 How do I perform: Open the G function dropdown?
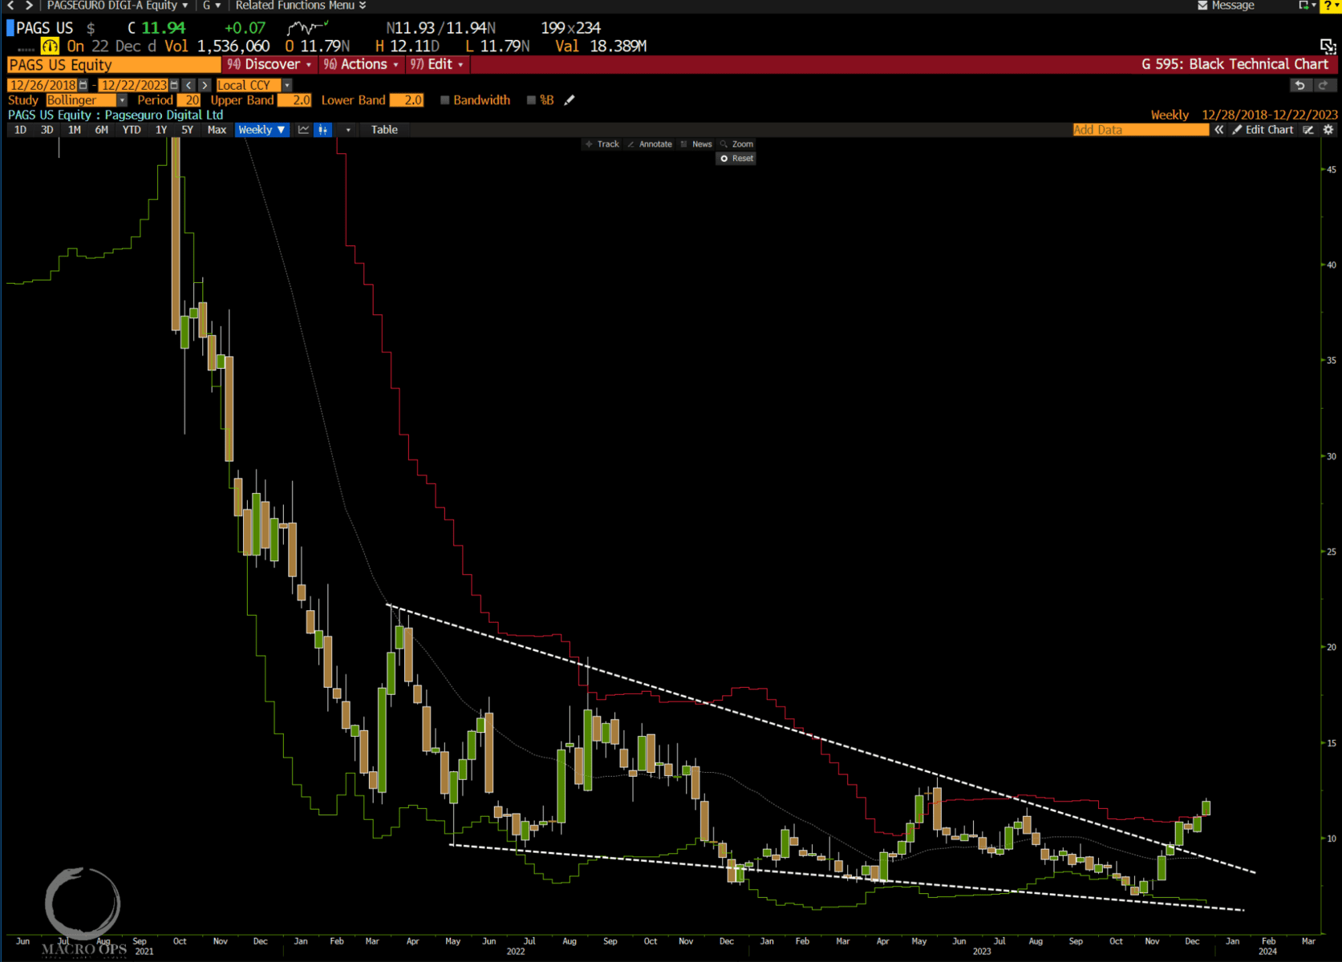212,6
